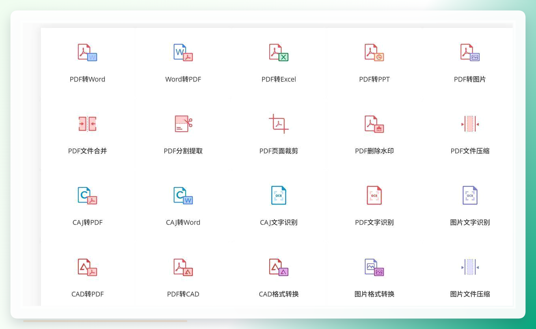Image resolution: width=536 pixels, height=329 pixels.
Task: Open the CAJ文字识别 OCR icon
Action: click(279, 195)
